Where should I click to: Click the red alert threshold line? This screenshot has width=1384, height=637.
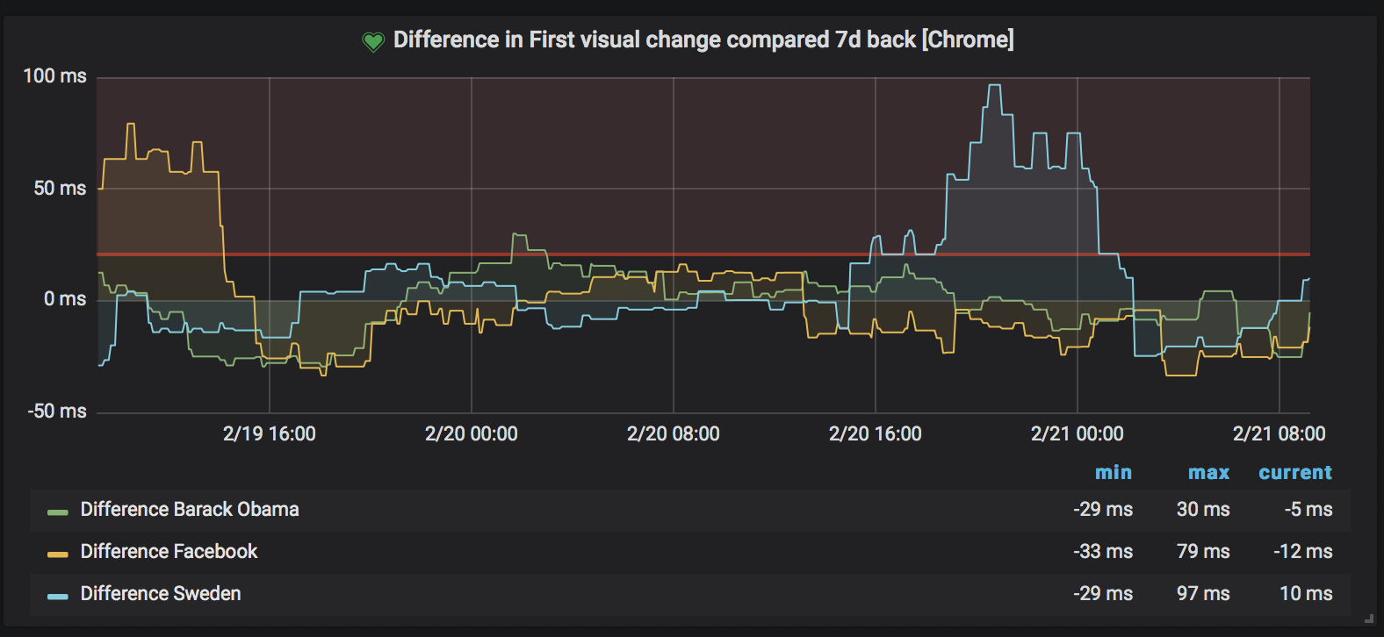coord(703,254)
